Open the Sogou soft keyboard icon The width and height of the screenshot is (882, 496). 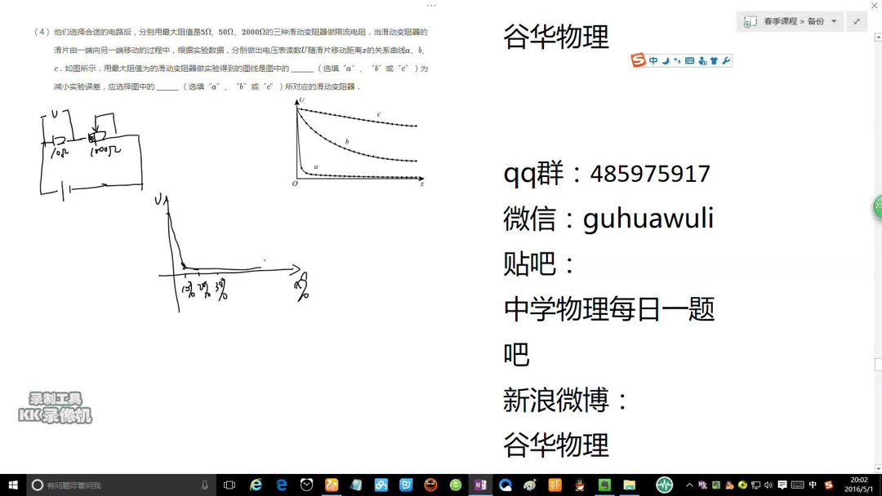pos(688,60)
